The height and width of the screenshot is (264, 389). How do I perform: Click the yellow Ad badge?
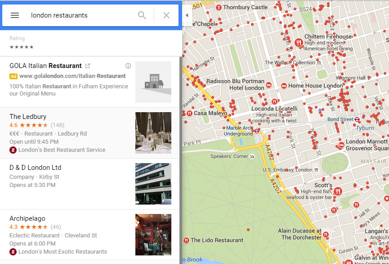point(13,76)
